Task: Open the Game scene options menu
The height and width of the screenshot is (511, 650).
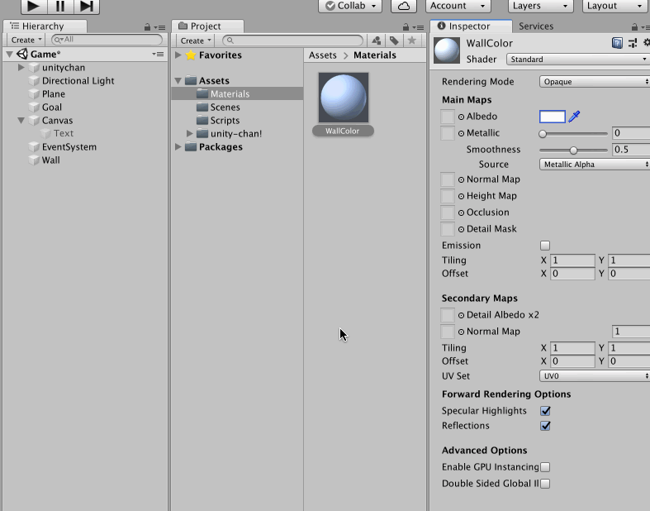Action: 158,55
